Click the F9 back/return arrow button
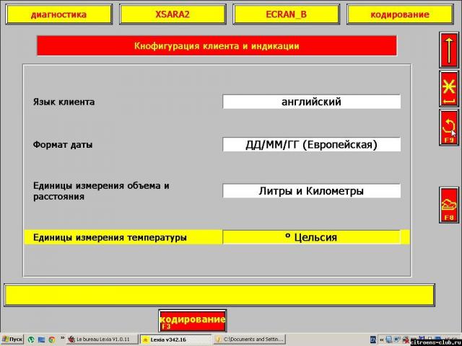 coord(449,128)
